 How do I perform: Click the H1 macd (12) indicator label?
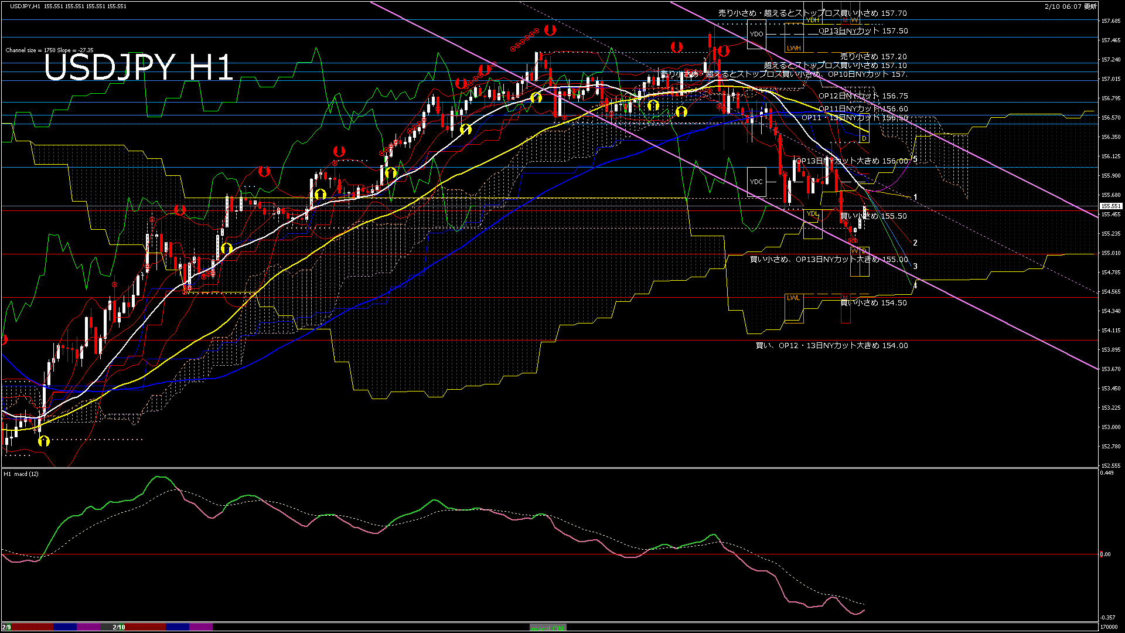tap(21, 474)
